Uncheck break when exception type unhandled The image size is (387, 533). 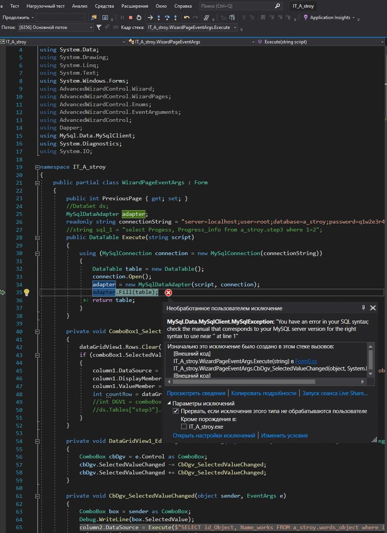click(176, 411)
